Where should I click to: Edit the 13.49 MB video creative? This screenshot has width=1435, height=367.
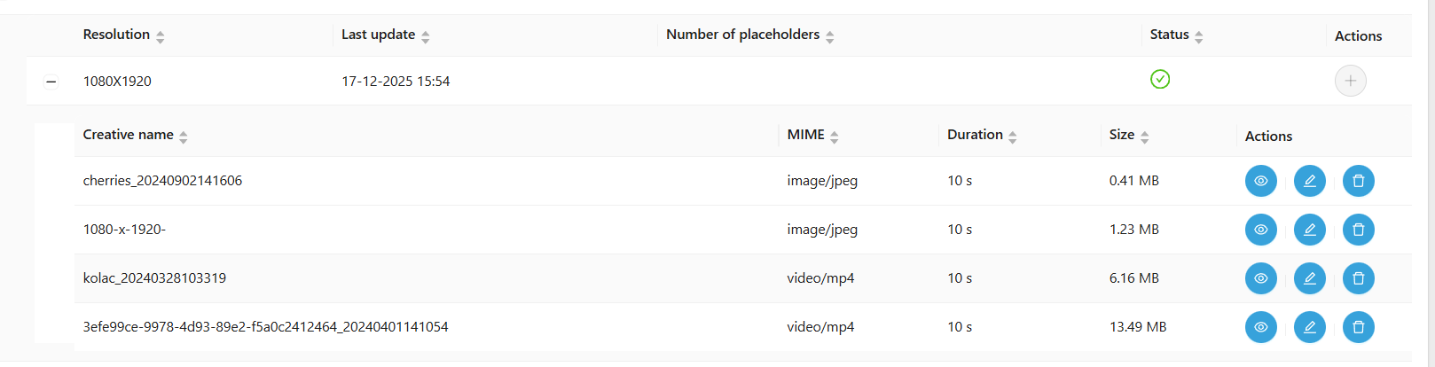point(1309,327)
